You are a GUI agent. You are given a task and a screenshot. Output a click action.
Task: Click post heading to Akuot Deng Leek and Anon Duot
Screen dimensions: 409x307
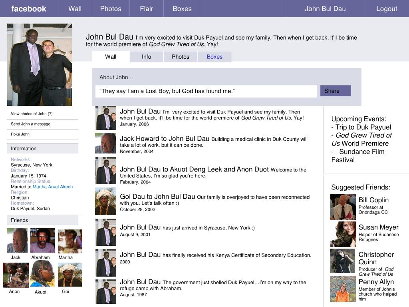click(x=195, y=169)
